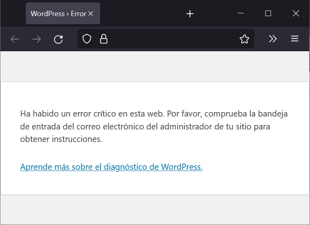Select the WordPress › Error tab
Screen dimensions: 310x225
pyautogui.click(x=63, y=13)
